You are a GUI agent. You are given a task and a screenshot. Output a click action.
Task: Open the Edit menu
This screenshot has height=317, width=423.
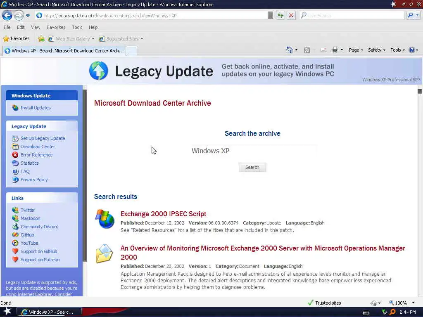pyautogui.click(x=21, y=27)
